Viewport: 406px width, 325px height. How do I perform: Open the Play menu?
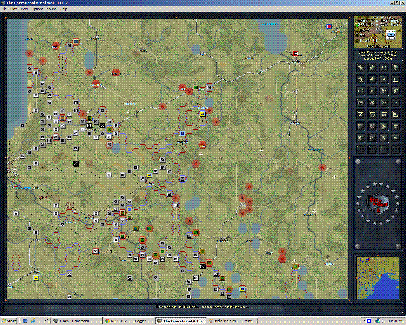[13, 9]
